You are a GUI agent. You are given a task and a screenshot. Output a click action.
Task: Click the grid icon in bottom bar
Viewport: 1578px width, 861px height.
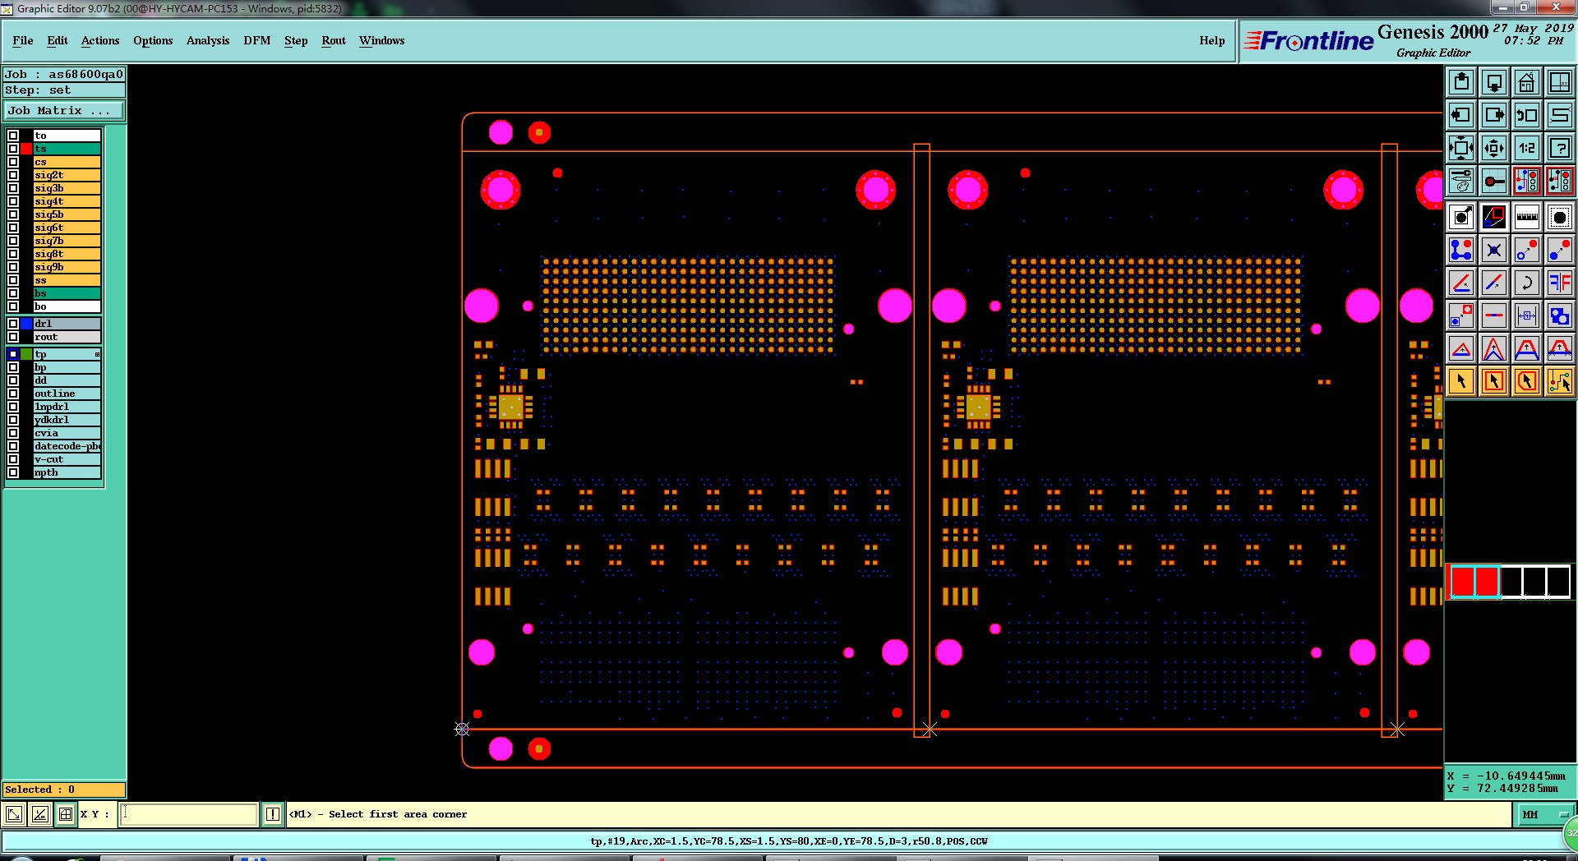coord(65,814)
